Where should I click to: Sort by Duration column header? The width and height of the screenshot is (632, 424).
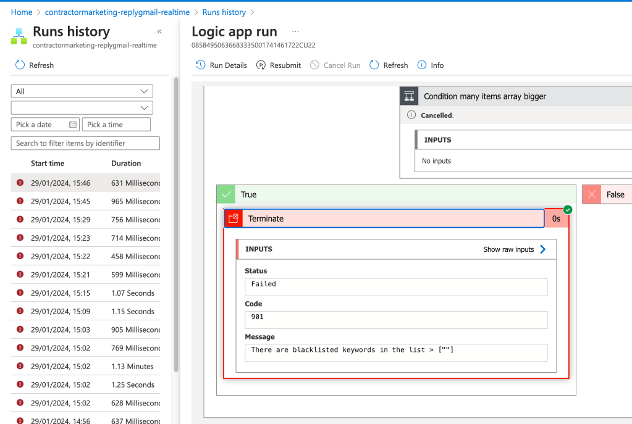tap(126, 164)
